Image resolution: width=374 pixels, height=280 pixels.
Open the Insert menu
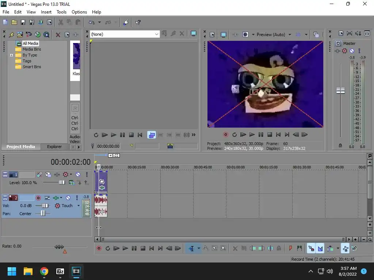tap(46, 12)
